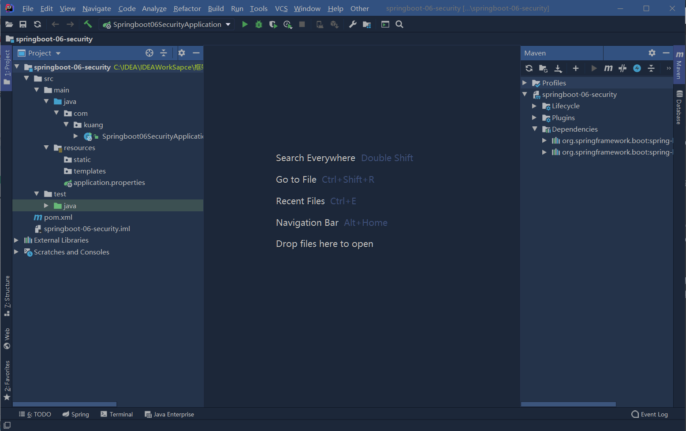Expand Scratches and Consoles node
The image size is (686, 431).
coord(16,252)
